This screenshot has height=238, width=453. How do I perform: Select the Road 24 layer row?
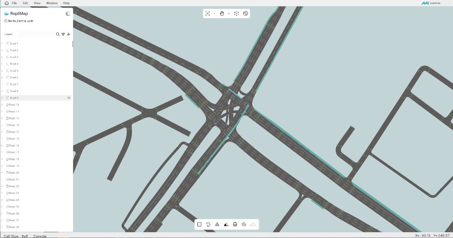coord(36,200)
